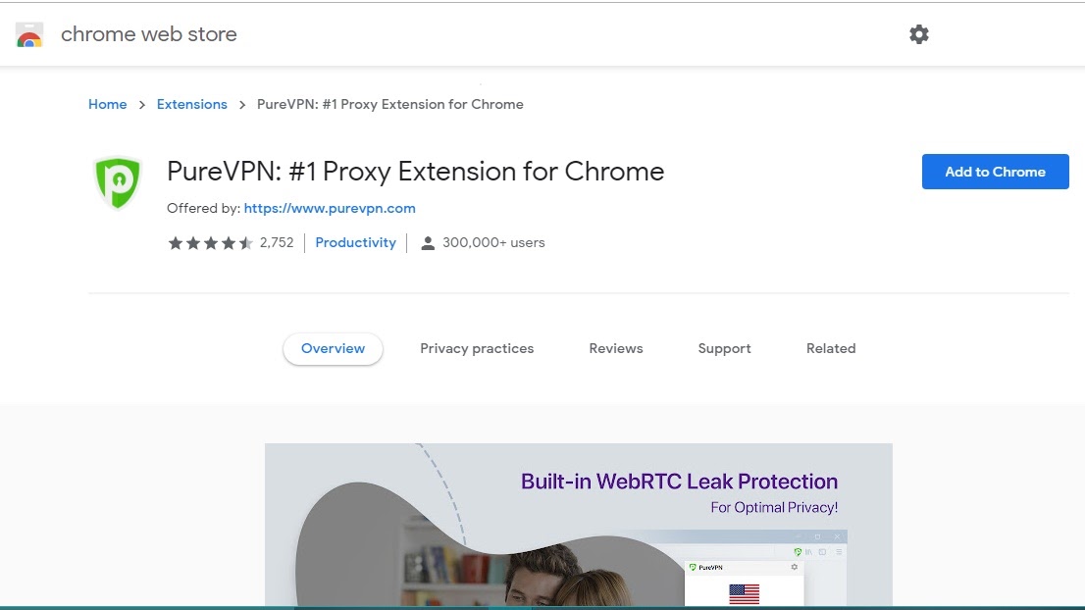The width and height of the screenshot is (1085, 610).
Task: Open the purevpn.com publisher link
Action: tap(330, 208)
